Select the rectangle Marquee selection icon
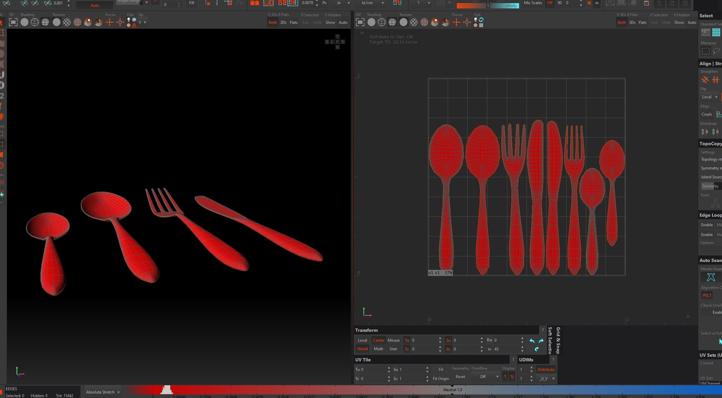 pyautogui.click(x=706, y=51)
